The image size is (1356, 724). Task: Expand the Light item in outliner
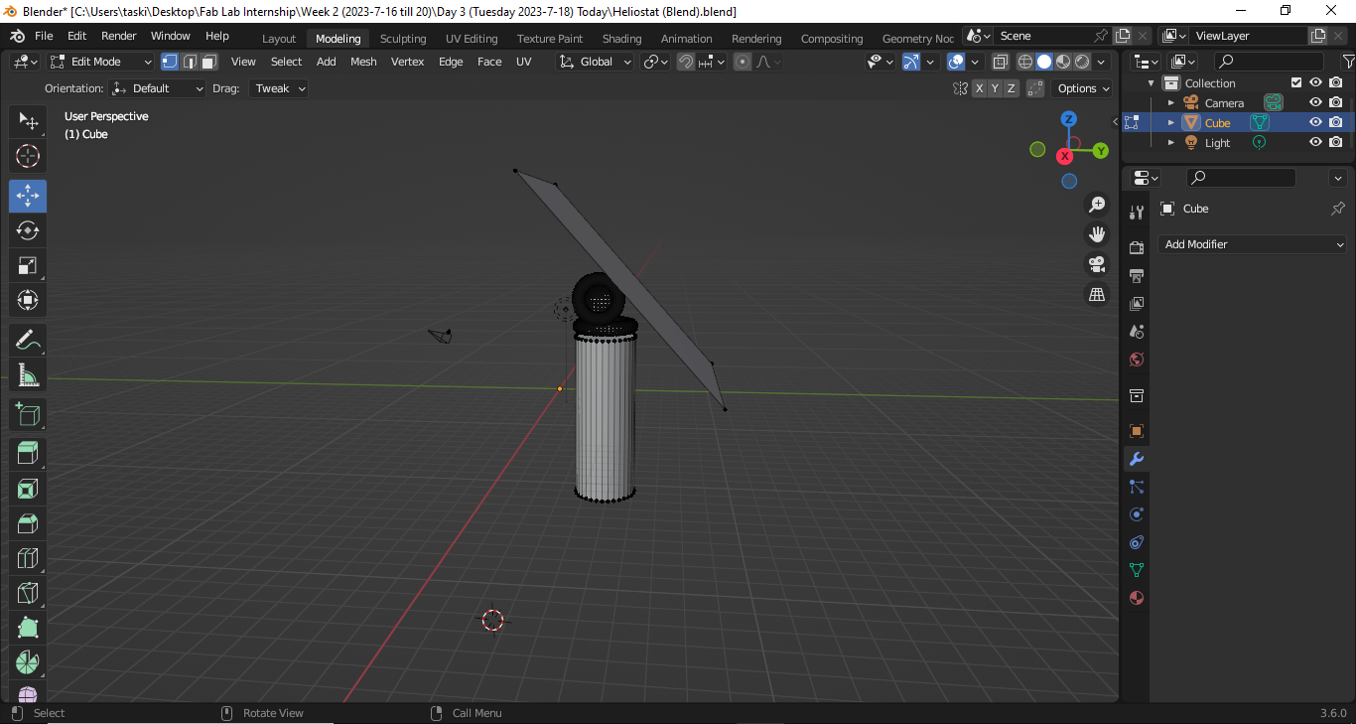pos(1170,142)
